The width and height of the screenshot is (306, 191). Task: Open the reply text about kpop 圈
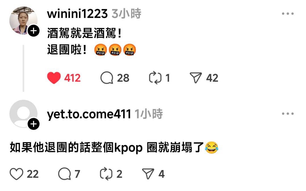114,148
